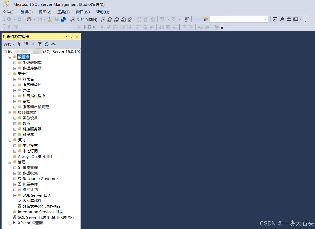
Task: Close the Object Explorer panel
Action: tap(77, 37)
